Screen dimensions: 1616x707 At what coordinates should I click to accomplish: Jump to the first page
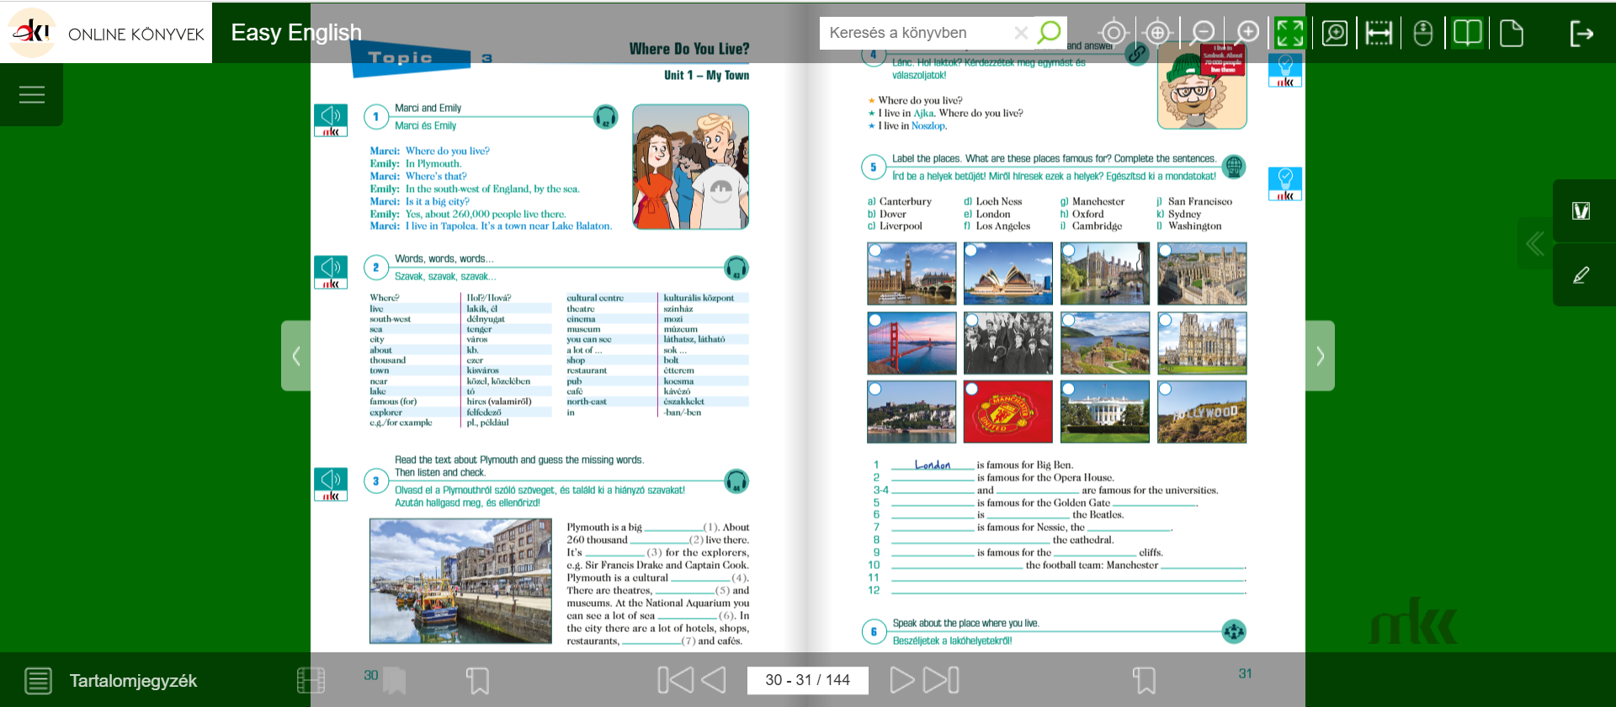pyautogui.click(x=675, y=680)
